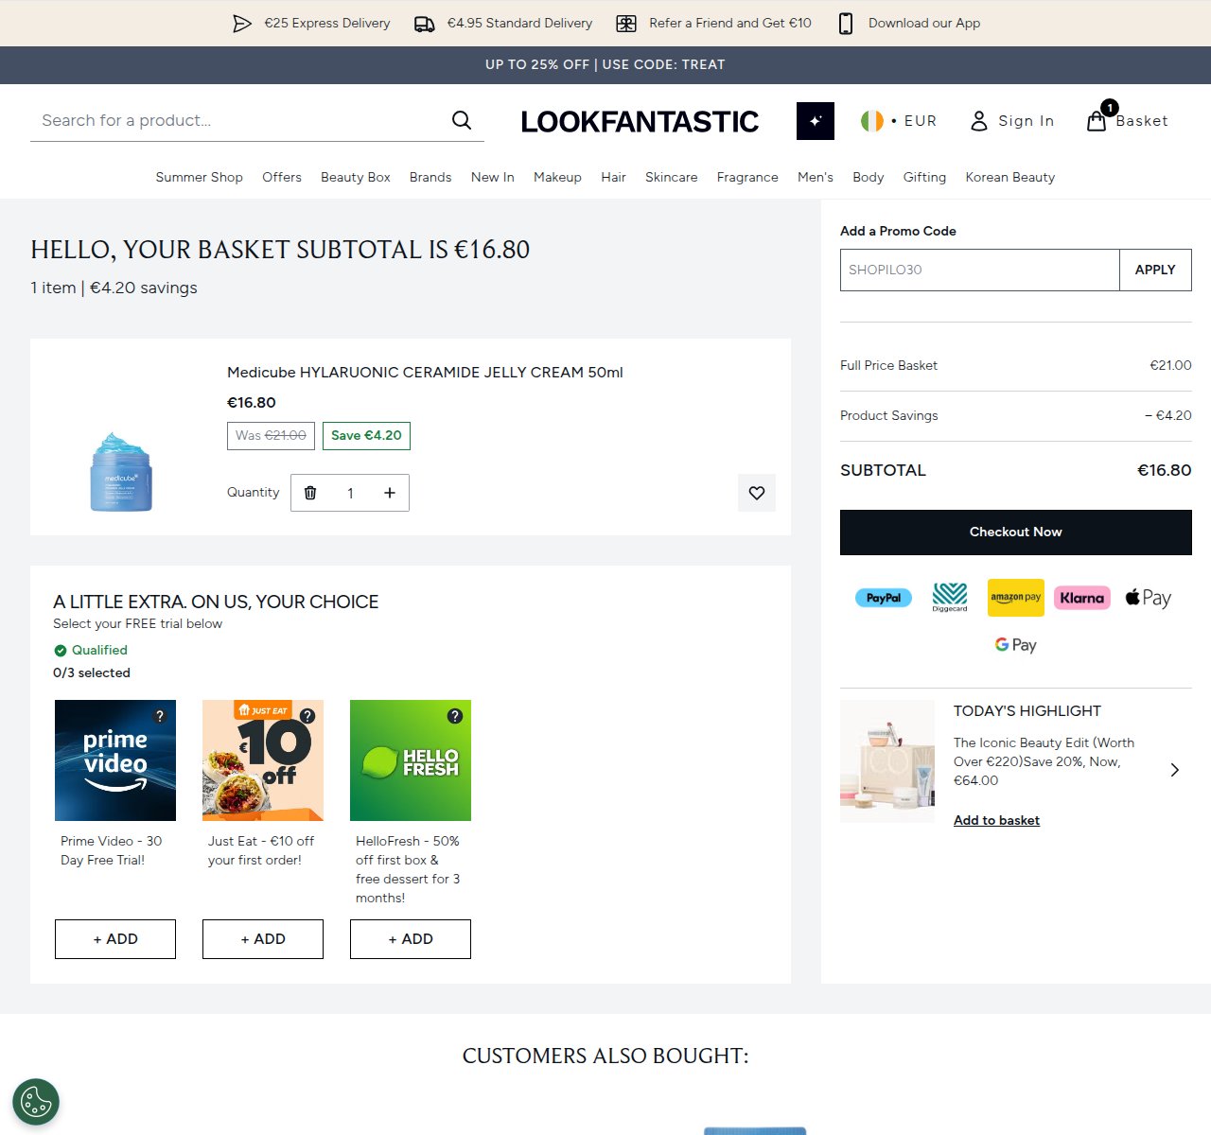Viewport: 1211px width, 1135px height.
Task: Open Just Eat offer thumbnail
Action: pyautogui.click(x=263, y=760)
